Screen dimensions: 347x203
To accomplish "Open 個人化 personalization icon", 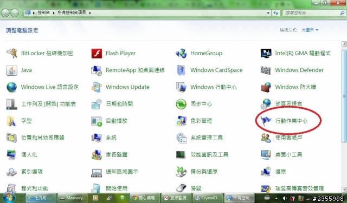I will (12, 155).
